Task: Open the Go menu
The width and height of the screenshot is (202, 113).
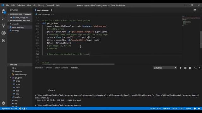Action: (x=35, y=5)
